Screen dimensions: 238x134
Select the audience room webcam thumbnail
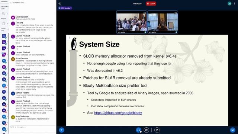pyautogui.click(x=132, y=22)
